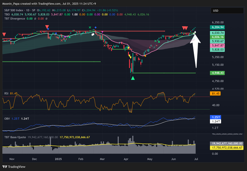
Task: Select the OBV pane legend name
Action: (x=7, y=119)
